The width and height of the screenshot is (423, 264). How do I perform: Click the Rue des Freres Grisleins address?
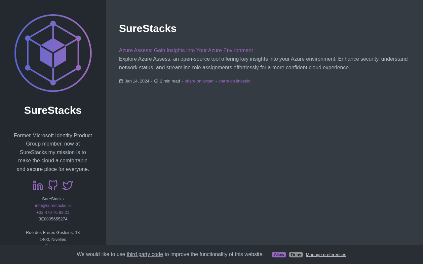(x=53, y=232)
